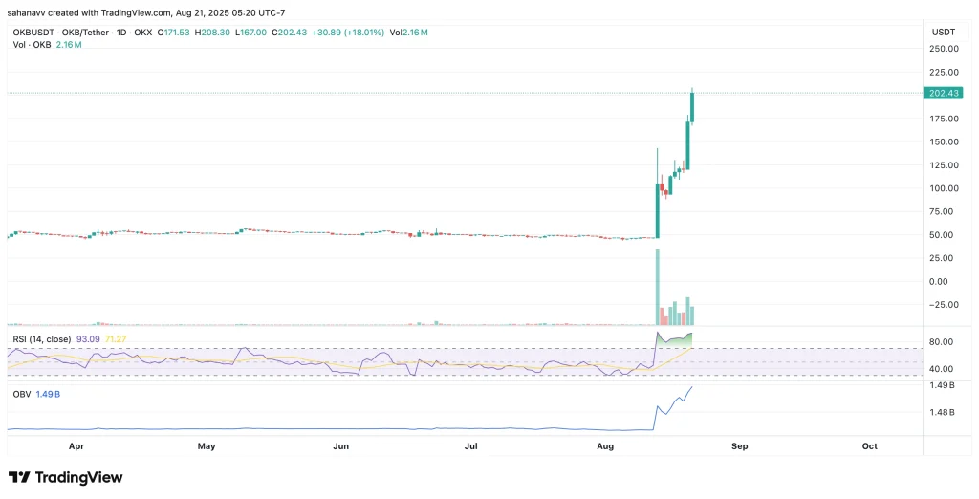
Task: Click the 150.00 price axis label
Action: click(x=944, y=141)
